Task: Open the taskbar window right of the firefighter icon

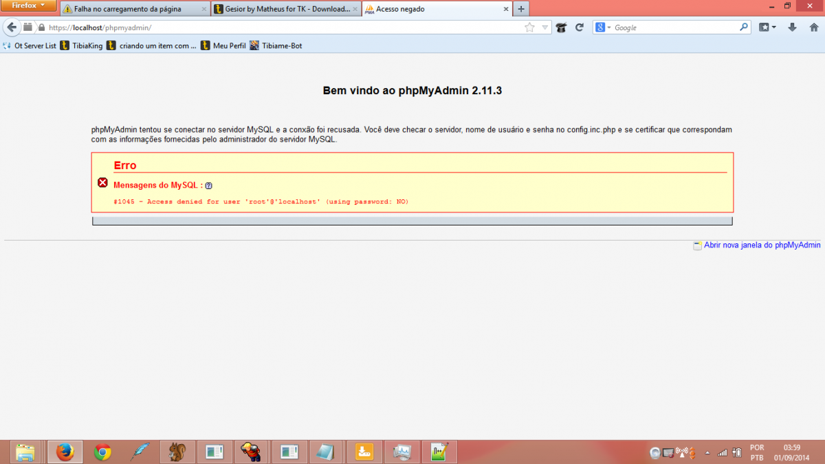Action: (289, 452)
